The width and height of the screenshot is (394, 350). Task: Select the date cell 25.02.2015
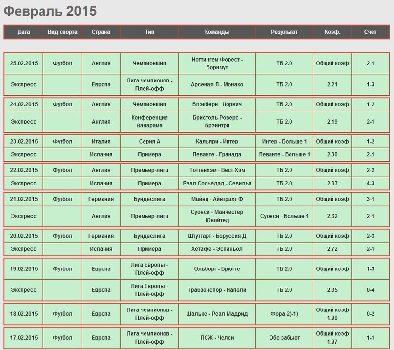click(x=23, y=63)
